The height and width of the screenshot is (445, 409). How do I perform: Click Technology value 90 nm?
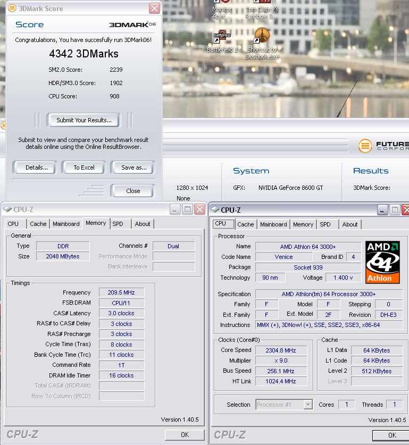270,278
